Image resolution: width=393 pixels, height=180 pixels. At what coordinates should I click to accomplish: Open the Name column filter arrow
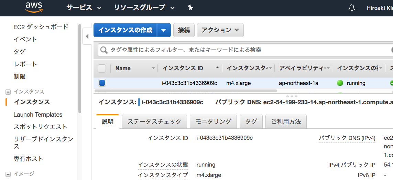(154, 68)
